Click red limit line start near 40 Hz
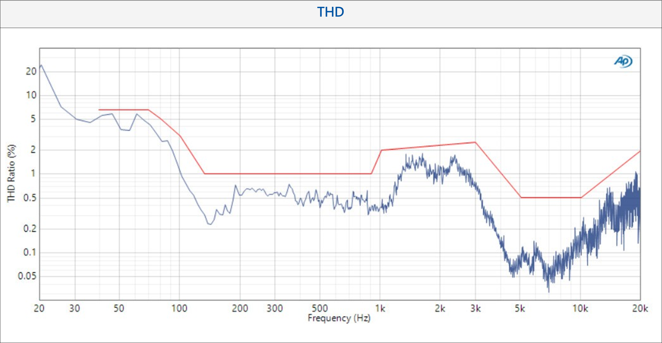Viewport: 662px width, 343px height. (99, 110)
